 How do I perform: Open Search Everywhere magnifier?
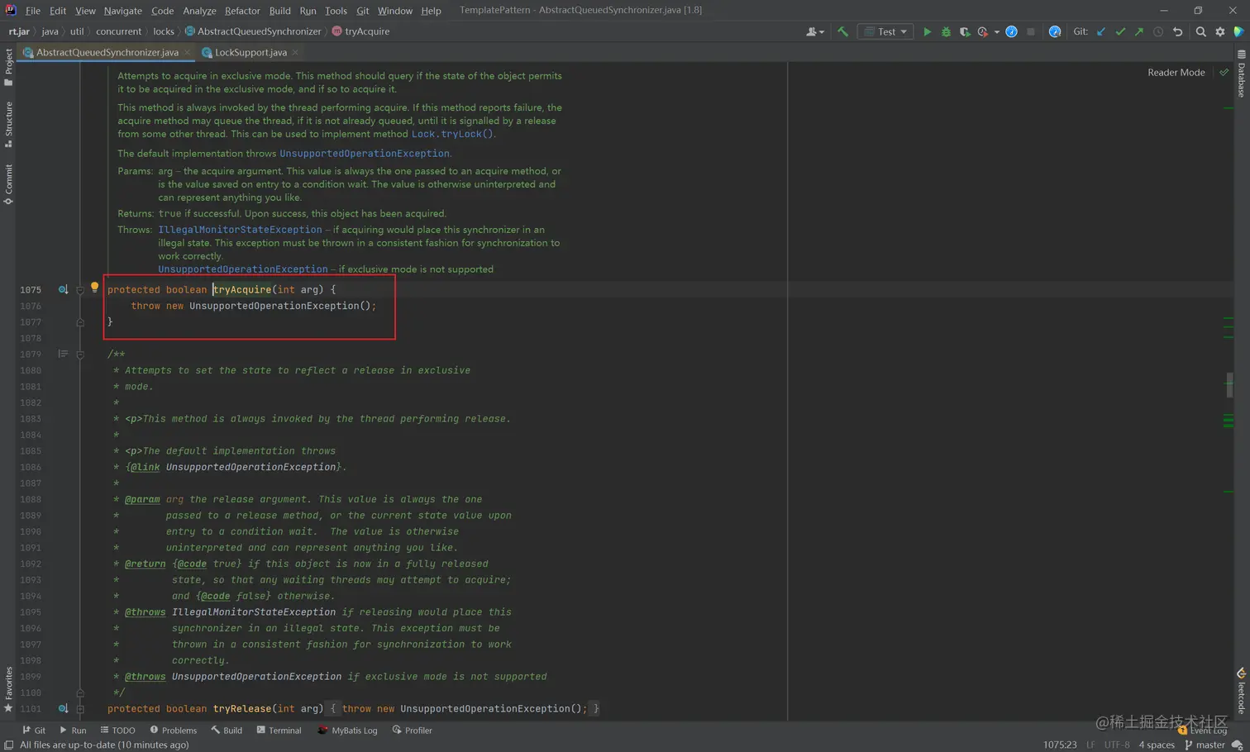tap(1200, 31)
